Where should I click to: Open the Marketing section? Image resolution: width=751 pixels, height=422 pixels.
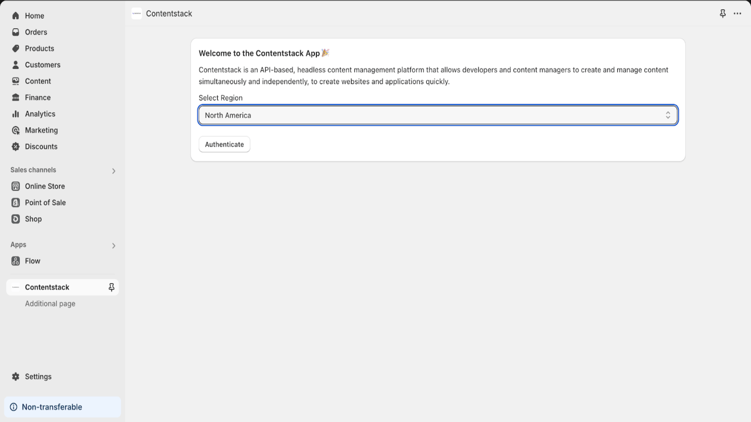point(42,130)
